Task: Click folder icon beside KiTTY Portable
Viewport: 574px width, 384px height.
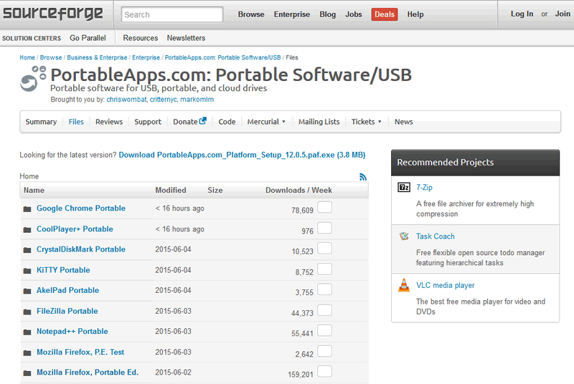Action: pos(27,271)
